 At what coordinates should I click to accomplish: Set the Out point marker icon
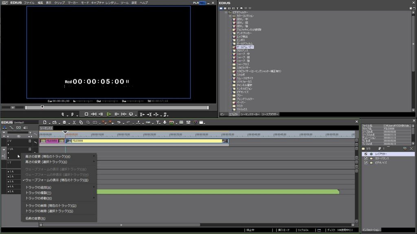tap(72, 114)
